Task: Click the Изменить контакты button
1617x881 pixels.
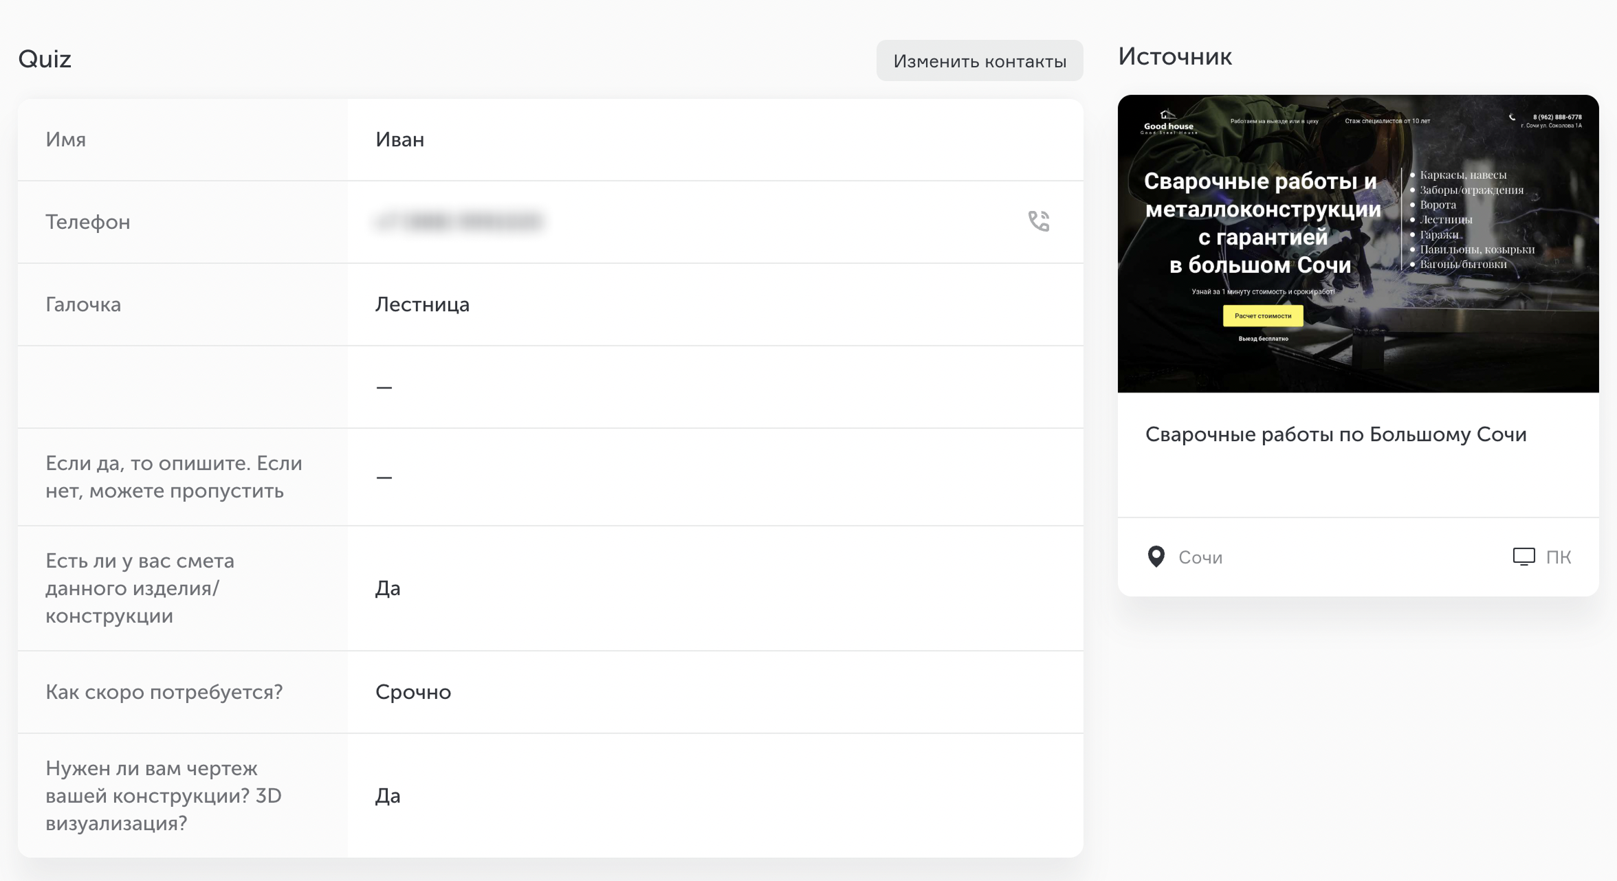Action: (x=980, y=60)
